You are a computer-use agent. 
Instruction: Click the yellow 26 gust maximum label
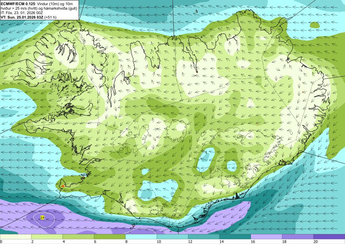pos(42,218)
